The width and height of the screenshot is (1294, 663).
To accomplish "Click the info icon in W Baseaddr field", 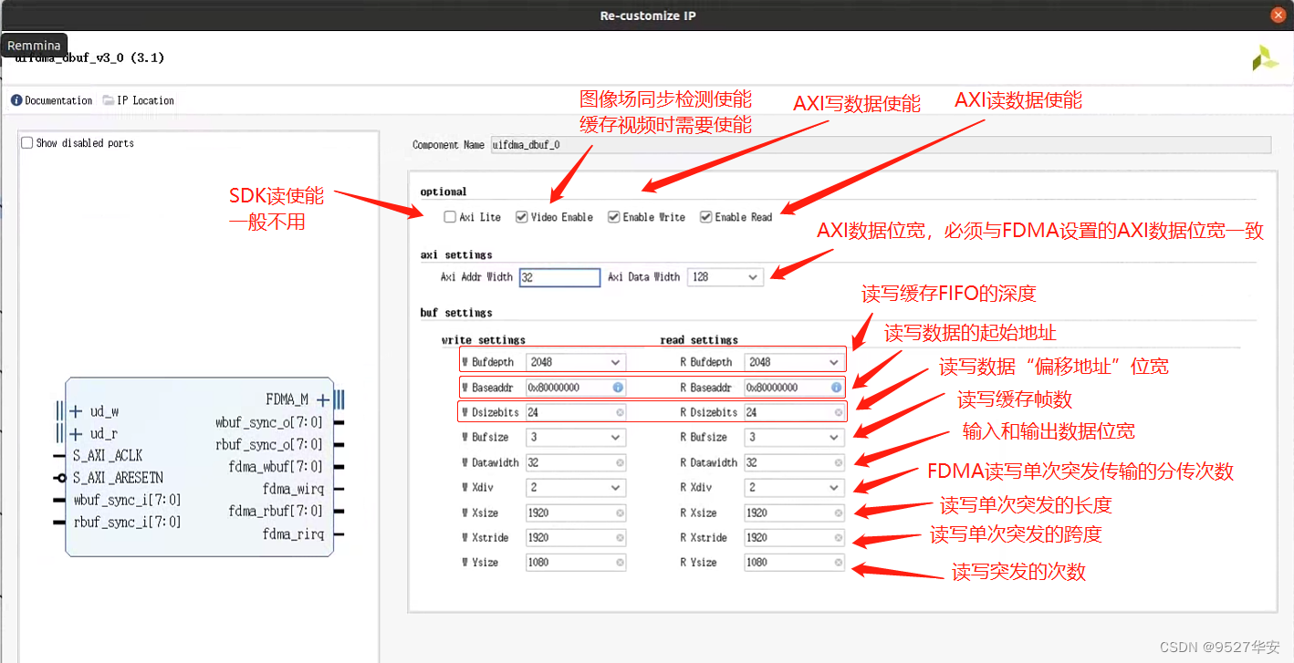I will coord(618,388).
